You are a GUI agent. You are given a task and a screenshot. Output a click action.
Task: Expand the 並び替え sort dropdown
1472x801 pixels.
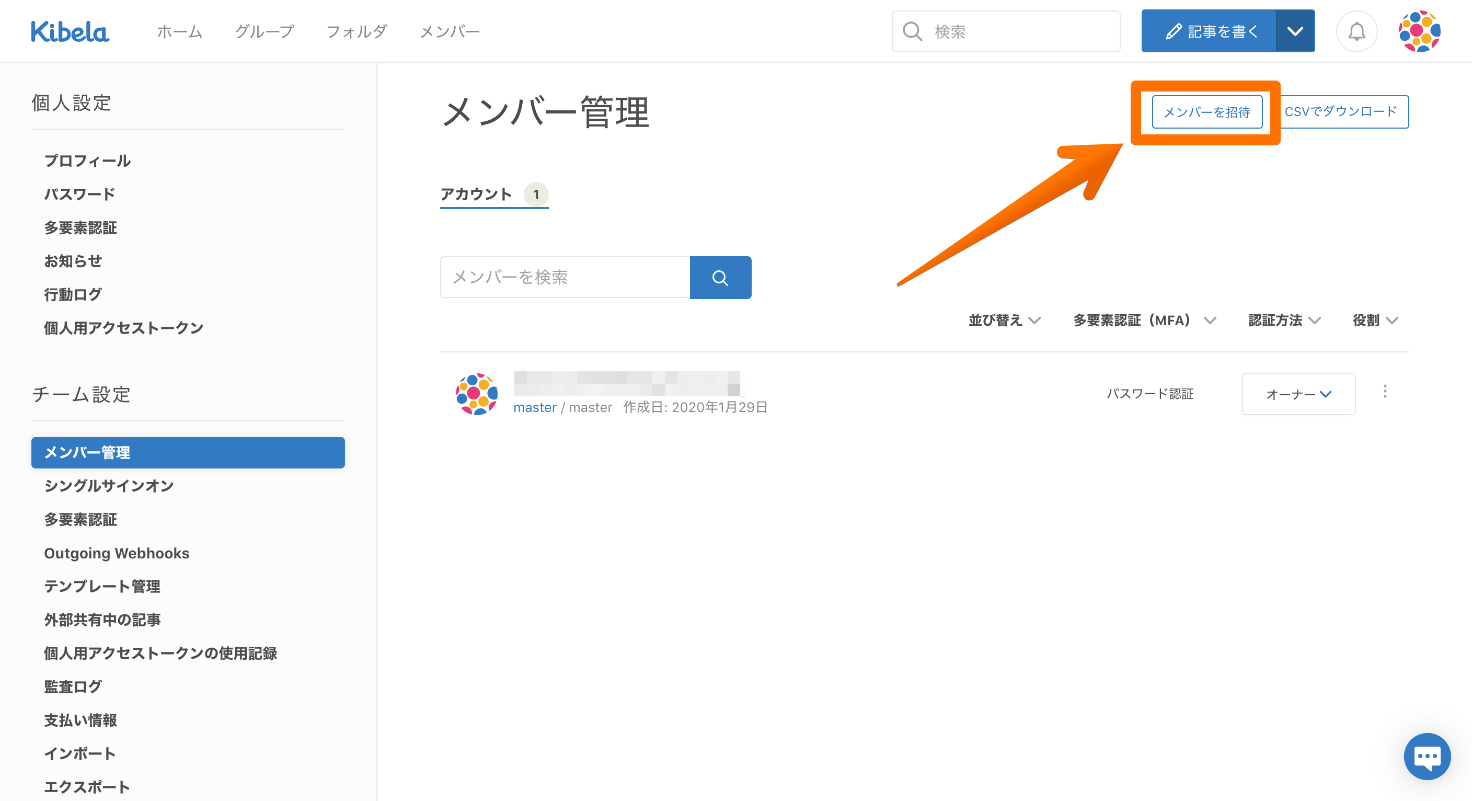pos(1004,320)
